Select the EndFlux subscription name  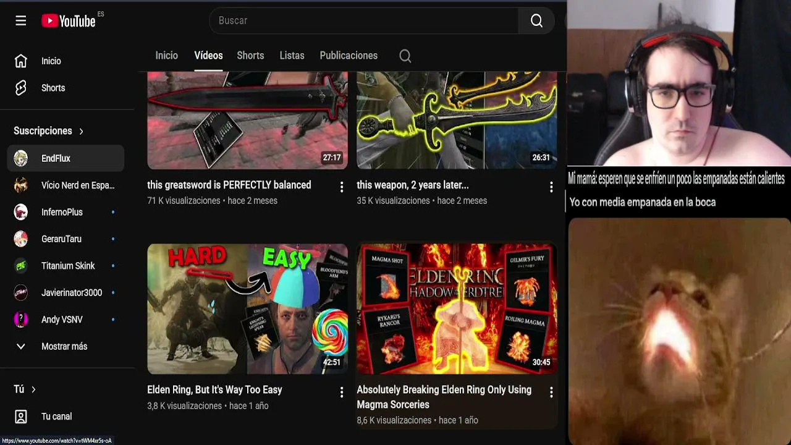[56, 158]
